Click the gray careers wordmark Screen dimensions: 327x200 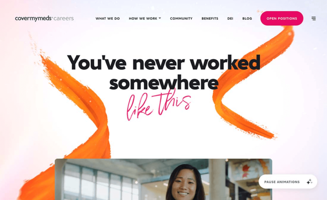(64, 18)
